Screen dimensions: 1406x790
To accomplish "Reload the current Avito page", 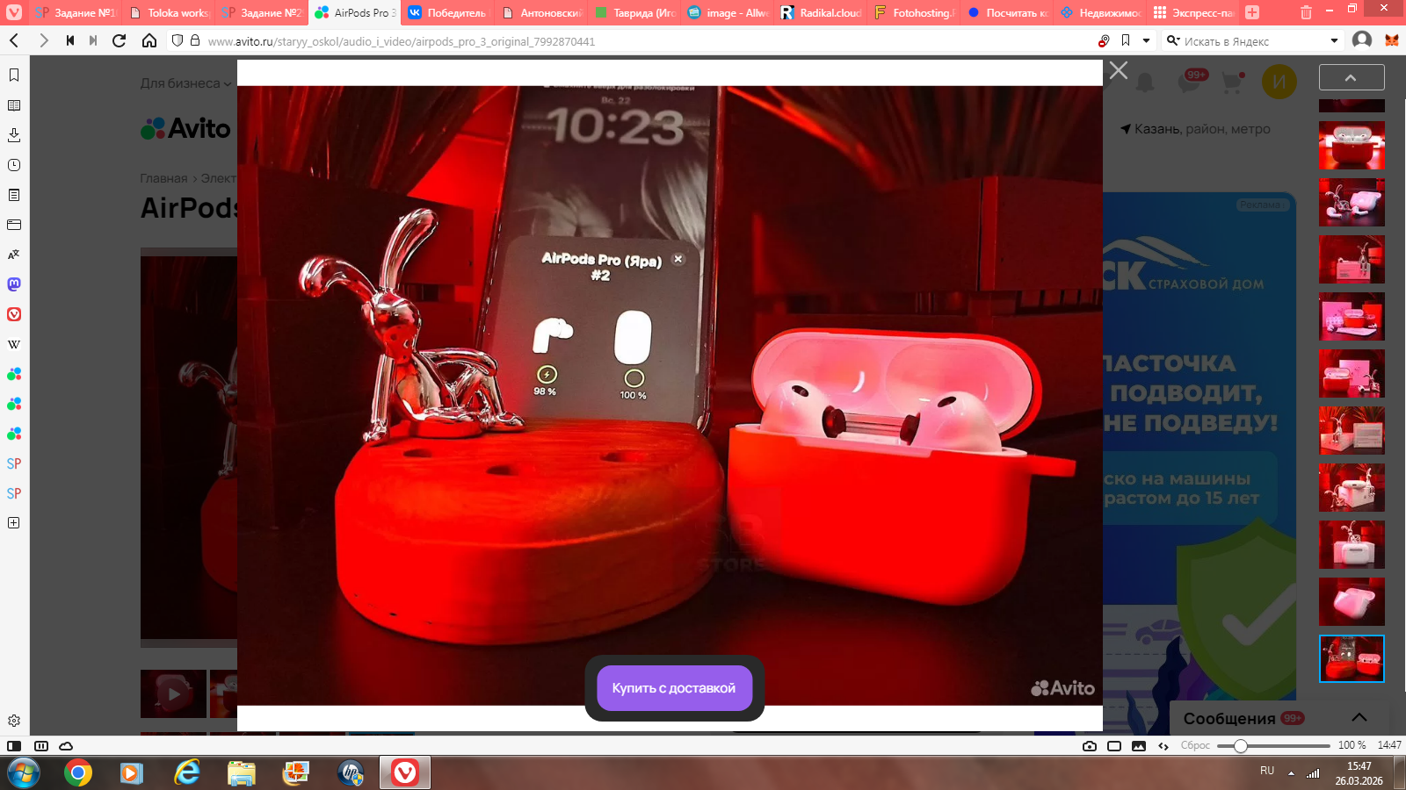I will click(120, 40).
